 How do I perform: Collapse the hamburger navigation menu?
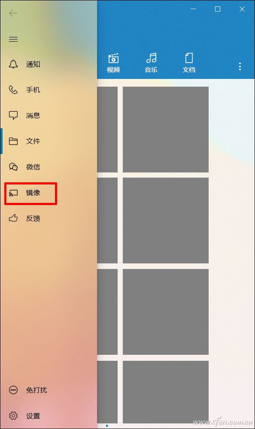[13, 39]
